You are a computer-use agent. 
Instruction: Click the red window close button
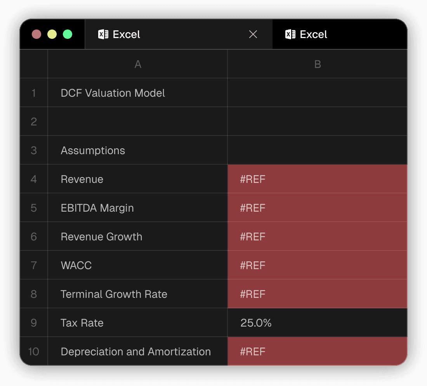tap(36, 34)
